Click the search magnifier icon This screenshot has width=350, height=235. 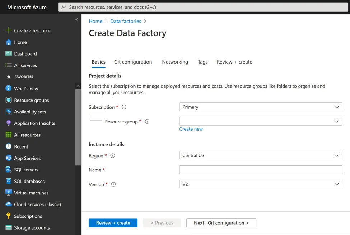tap(64, 7)
